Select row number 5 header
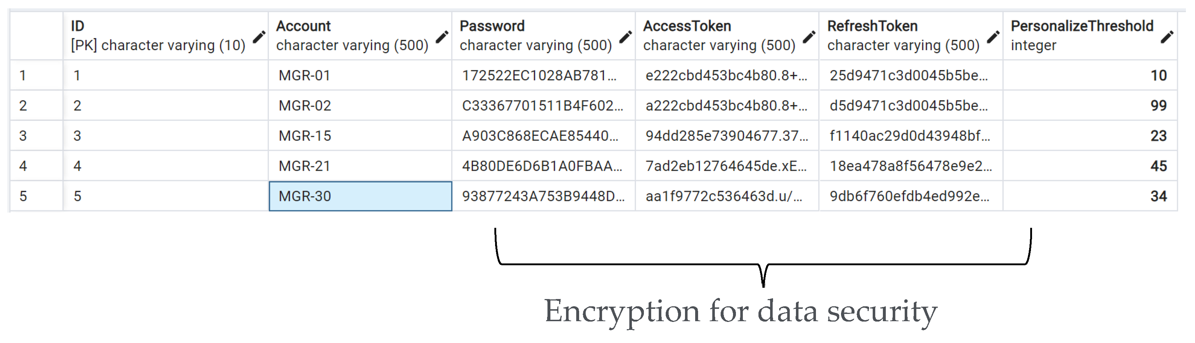The width and height of the screenshot is (1195, 343). point(36,196)
